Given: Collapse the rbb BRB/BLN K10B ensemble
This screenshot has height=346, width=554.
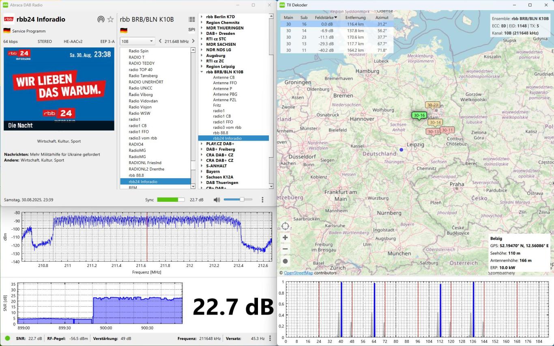Looking at the screenshot, I should tap(202, 72).
